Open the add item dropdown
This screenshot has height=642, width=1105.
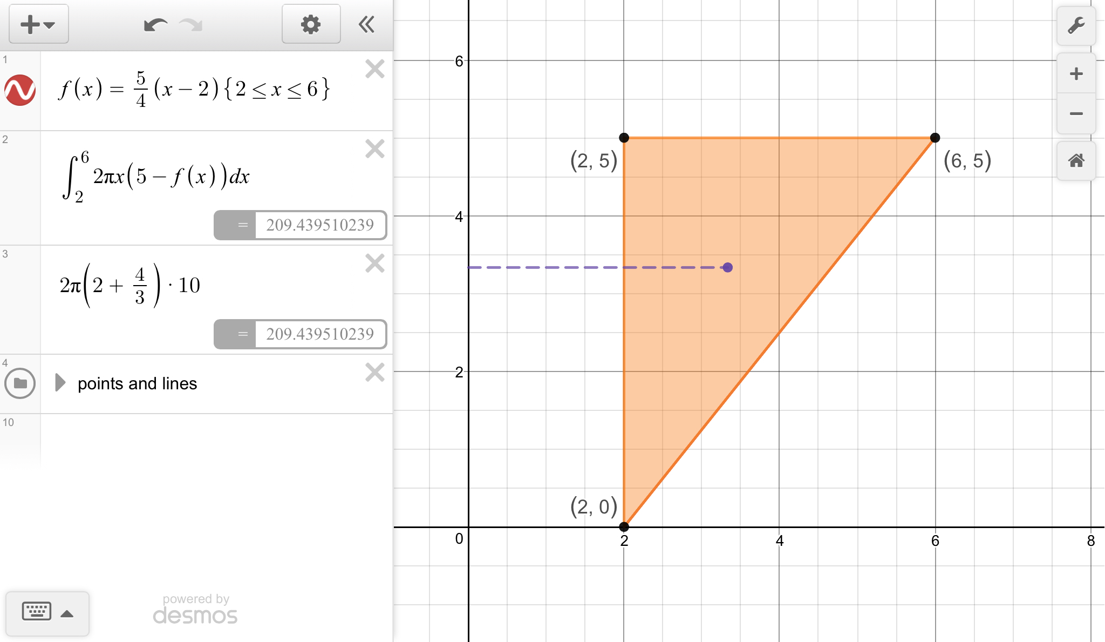click(38, 24)
